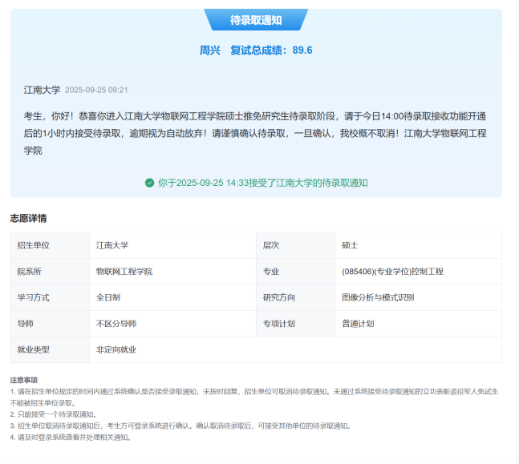Click the 物联网工程学院 value cell

[x=172, y=272]
